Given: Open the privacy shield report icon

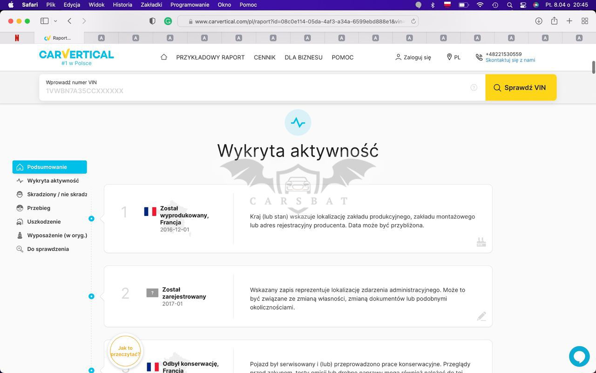Looking at the screenshot, I should (152, 21).
